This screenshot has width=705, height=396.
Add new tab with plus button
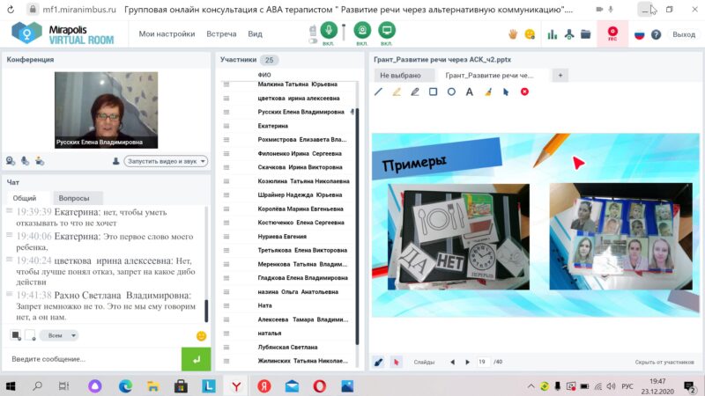pyautogui.click(x=560, y=76)
